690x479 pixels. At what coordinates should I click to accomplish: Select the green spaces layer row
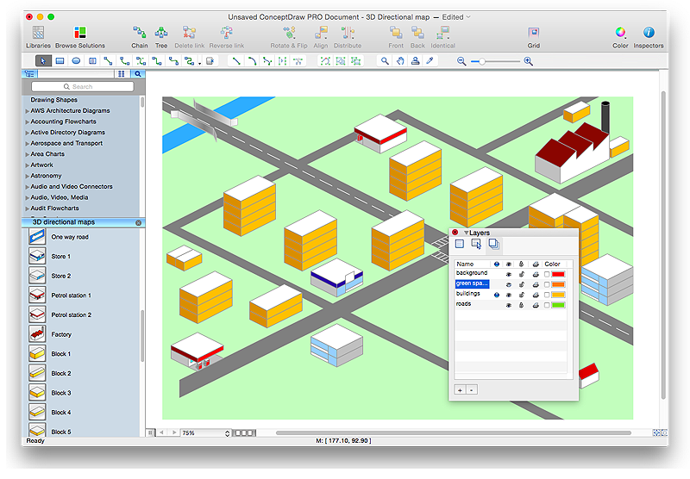click(x=472, y=283)
